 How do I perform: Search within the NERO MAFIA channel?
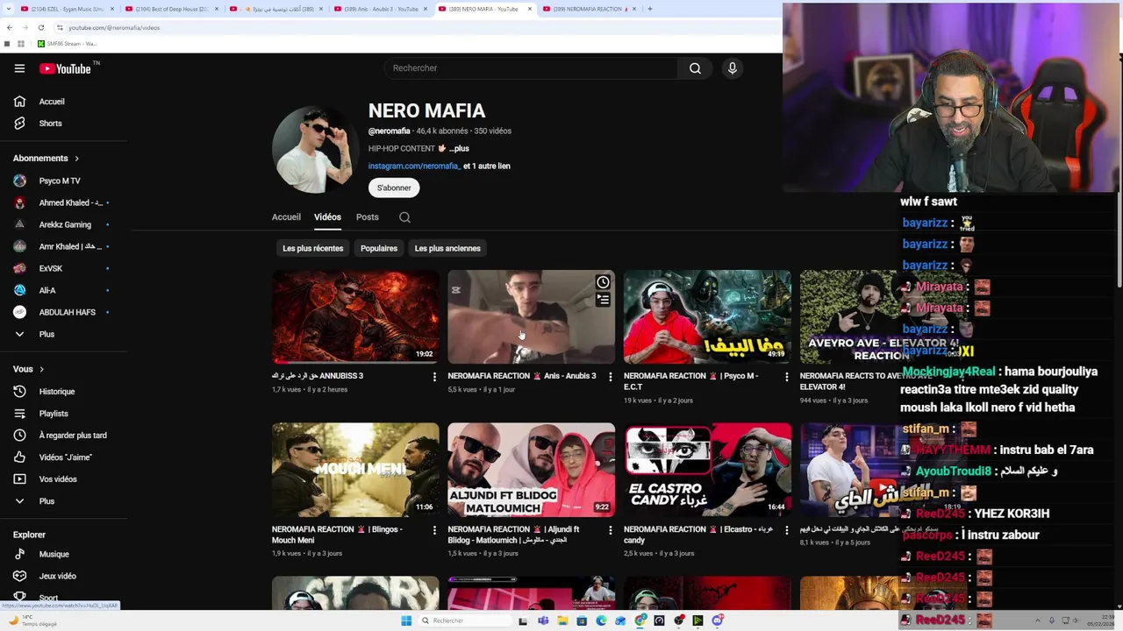404,217
